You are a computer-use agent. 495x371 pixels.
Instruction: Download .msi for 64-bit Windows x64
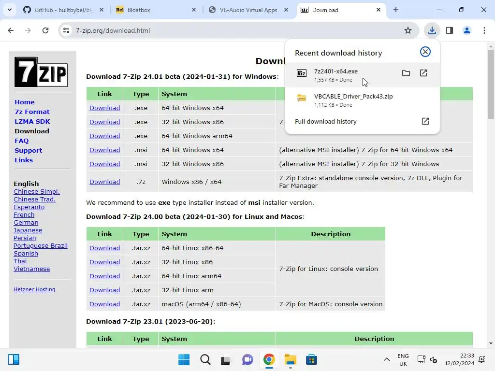coord(104,150)
